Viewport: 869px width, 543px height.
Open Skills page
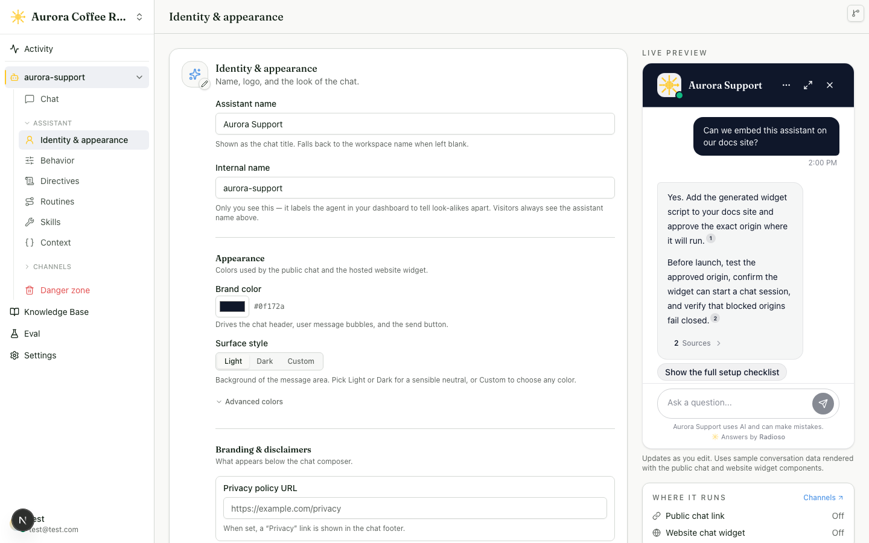(x=84, y=222)
